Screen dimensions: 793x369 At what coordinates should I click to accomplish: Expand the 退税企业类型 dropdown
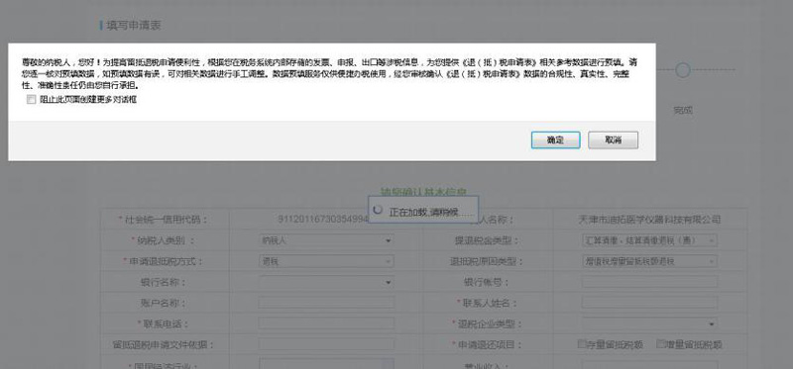click(x=649, y=323)
